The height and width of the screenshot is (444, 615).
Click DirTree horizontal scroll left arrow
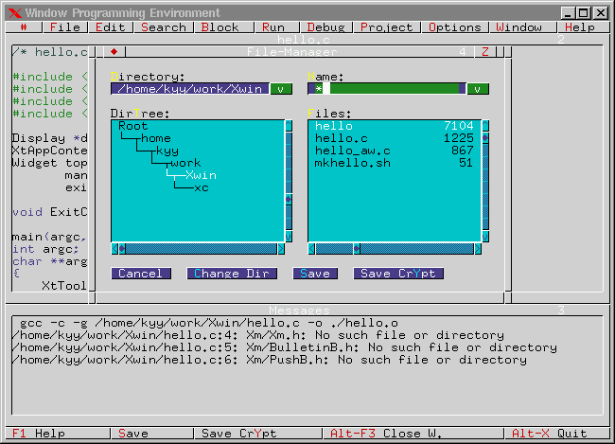tap(115, 249)
